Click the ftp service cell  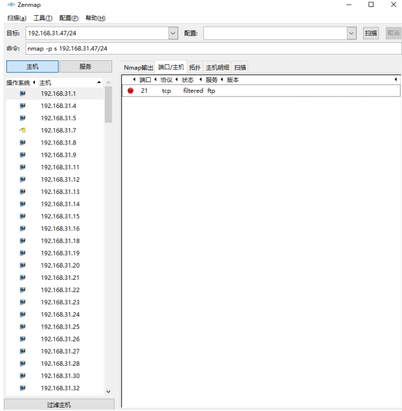click(211, 91)
